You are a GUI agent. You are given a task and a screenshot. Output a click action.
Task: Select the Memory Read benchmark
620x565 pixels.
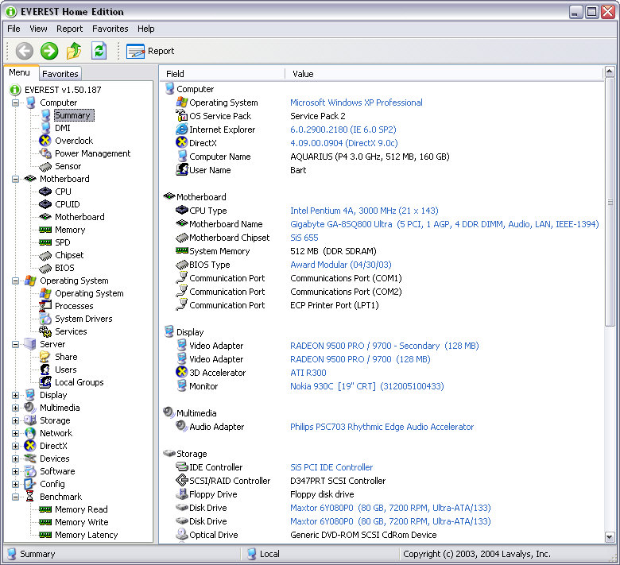coord(81,509)
